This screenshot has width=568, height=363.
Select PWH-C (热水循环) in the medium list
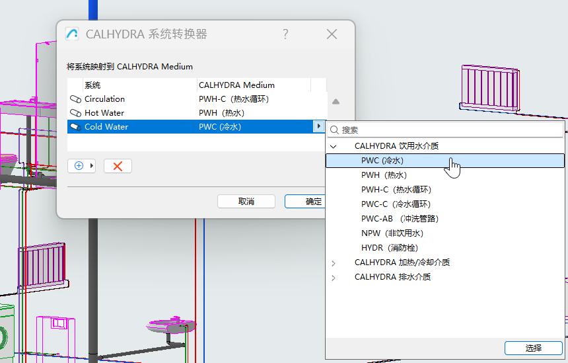pyautogui.click(x=445, y=190)
